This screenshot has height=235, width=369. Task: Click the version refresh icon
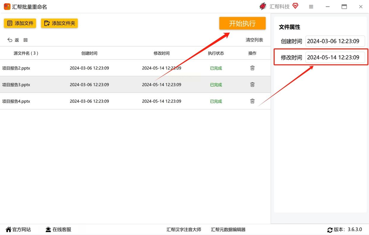[330, 230]
